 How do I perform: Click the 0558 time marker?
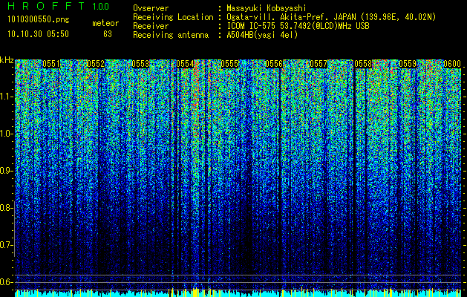363,64
